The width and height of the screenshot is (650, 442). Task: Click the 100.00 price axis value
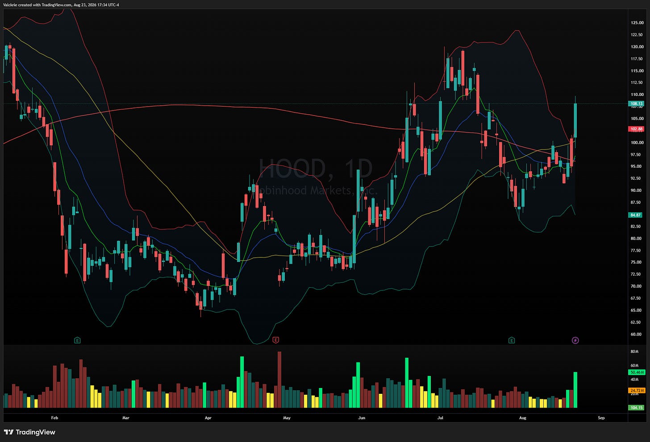click(x=637, y=143)
